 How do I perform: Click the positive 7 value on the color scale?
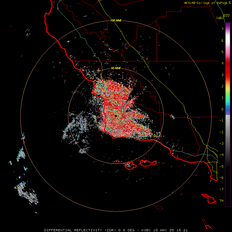(222, 29)
